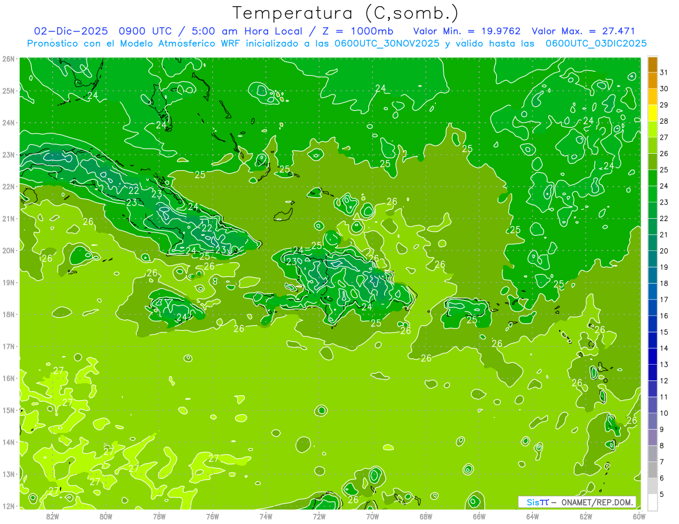Click the 26N latitude axis label

tap(8, 58)
